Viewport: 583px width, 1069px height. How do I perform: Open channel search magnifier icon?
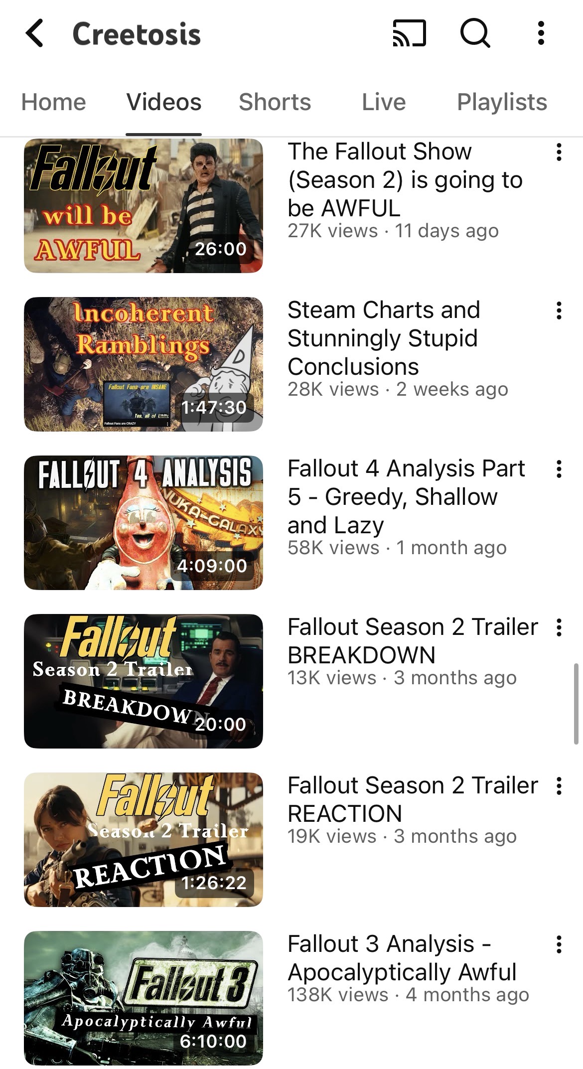[x=474, y=33]
